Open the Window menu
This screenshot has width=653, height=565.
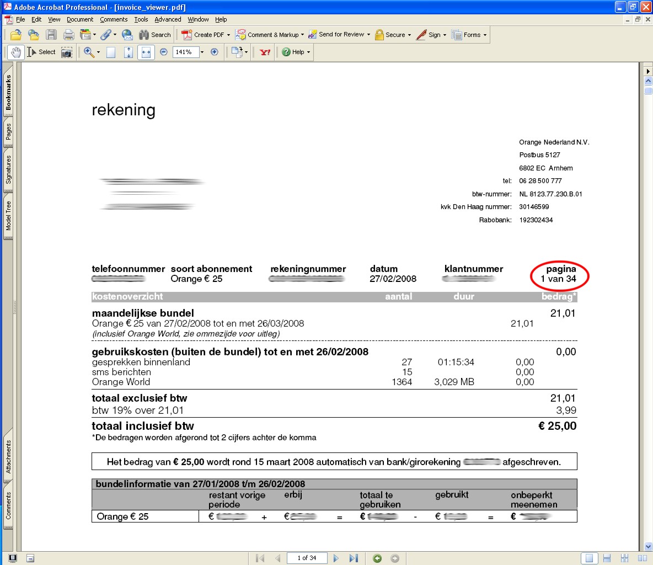[198, 19]
